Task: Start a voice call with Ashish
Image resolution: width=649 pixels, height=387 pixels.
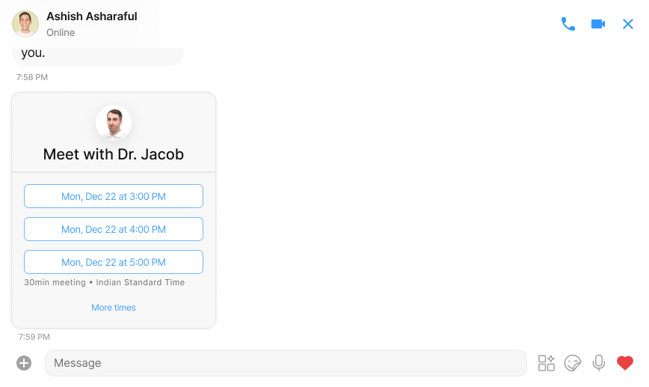Action: (568, 24)
